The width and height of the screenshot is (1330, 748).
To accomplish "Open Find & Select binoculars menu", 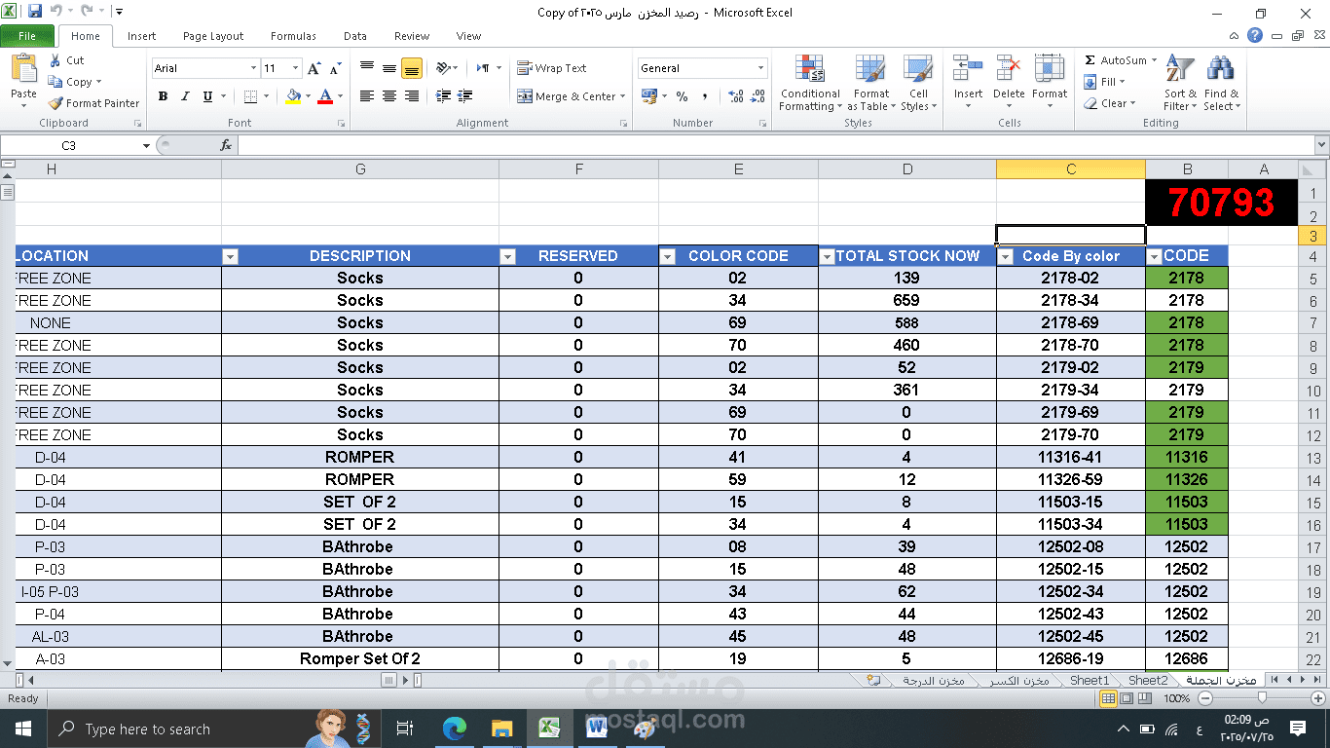I will 1221,83.
